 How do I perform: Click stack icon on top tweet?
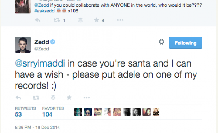click(80, 20)
